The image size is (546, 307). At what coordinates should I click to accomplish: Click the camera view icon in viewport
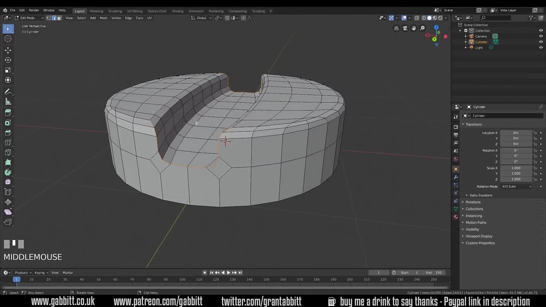[x=405, y=28]
